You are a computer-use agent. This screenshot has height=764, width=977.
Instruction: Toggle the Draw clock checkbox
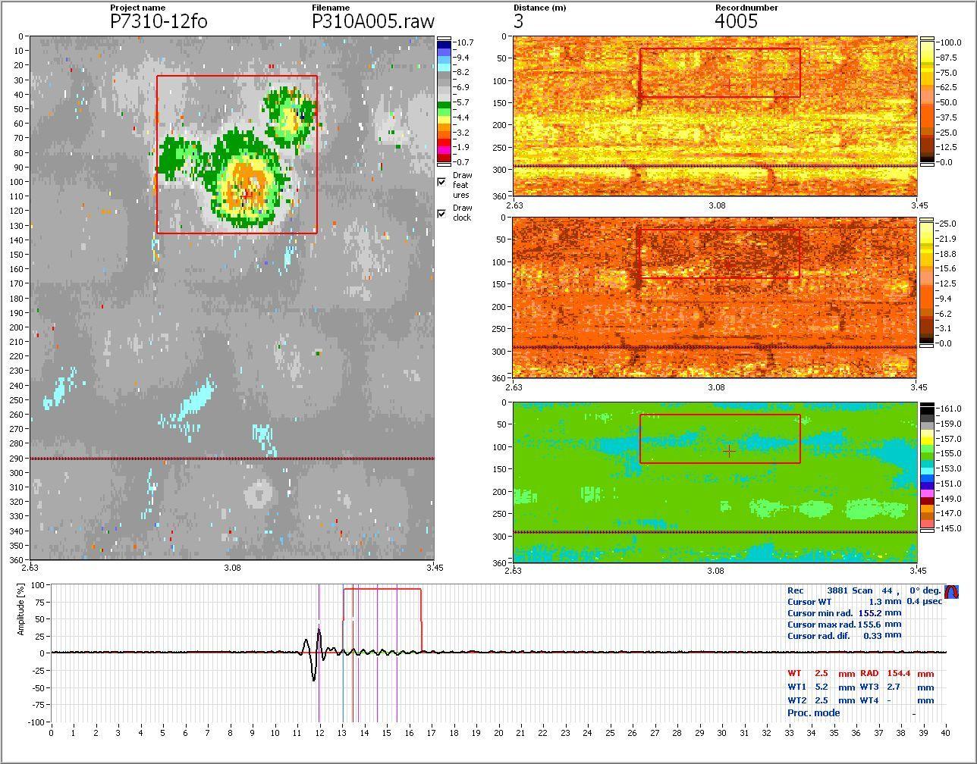point(441,214)
